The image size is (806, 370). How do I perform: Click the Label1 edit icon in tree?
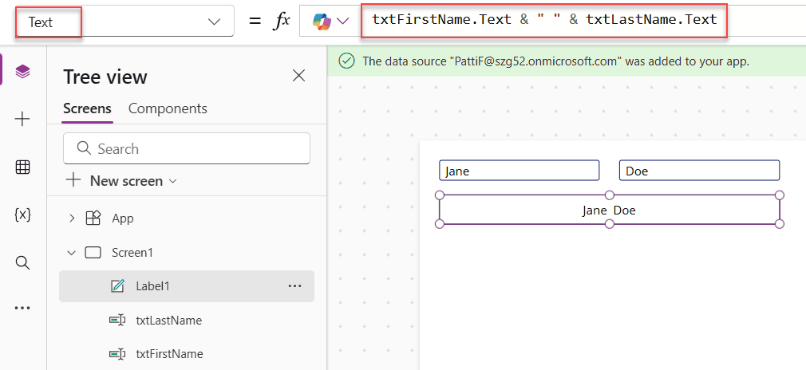coord(118,285)
